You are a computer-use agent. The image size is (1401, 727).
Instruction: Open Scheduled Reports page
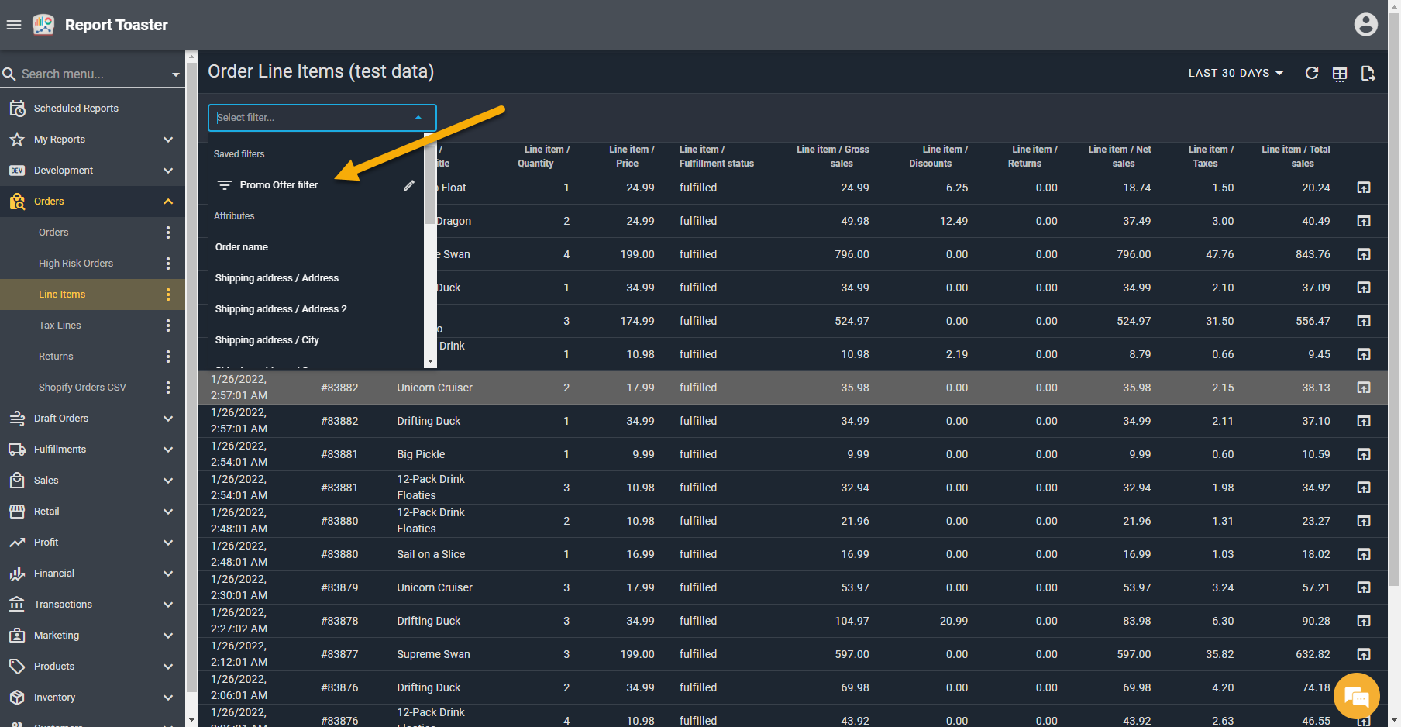point(76,109)
